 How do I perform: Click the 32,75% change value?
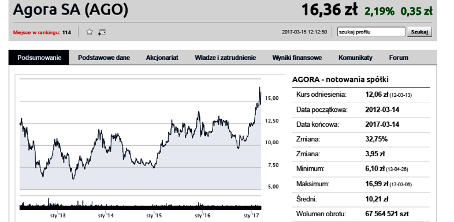pos(377,139)
